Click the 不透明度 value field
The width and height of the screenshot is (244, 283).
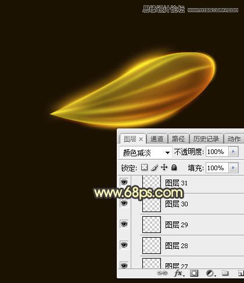217,152
